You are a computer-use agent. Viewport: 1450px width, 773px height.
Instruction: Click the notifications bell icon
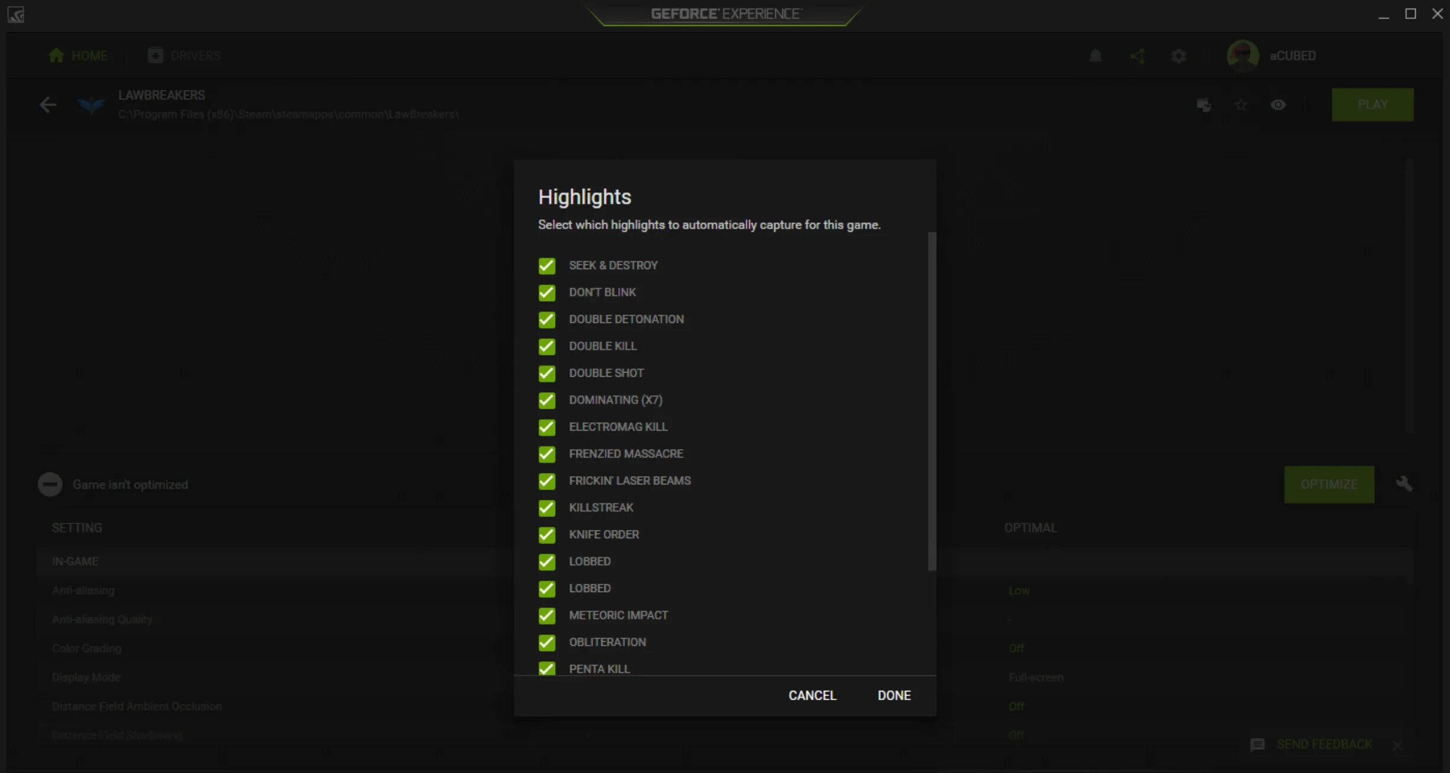tap(1095, 56)
